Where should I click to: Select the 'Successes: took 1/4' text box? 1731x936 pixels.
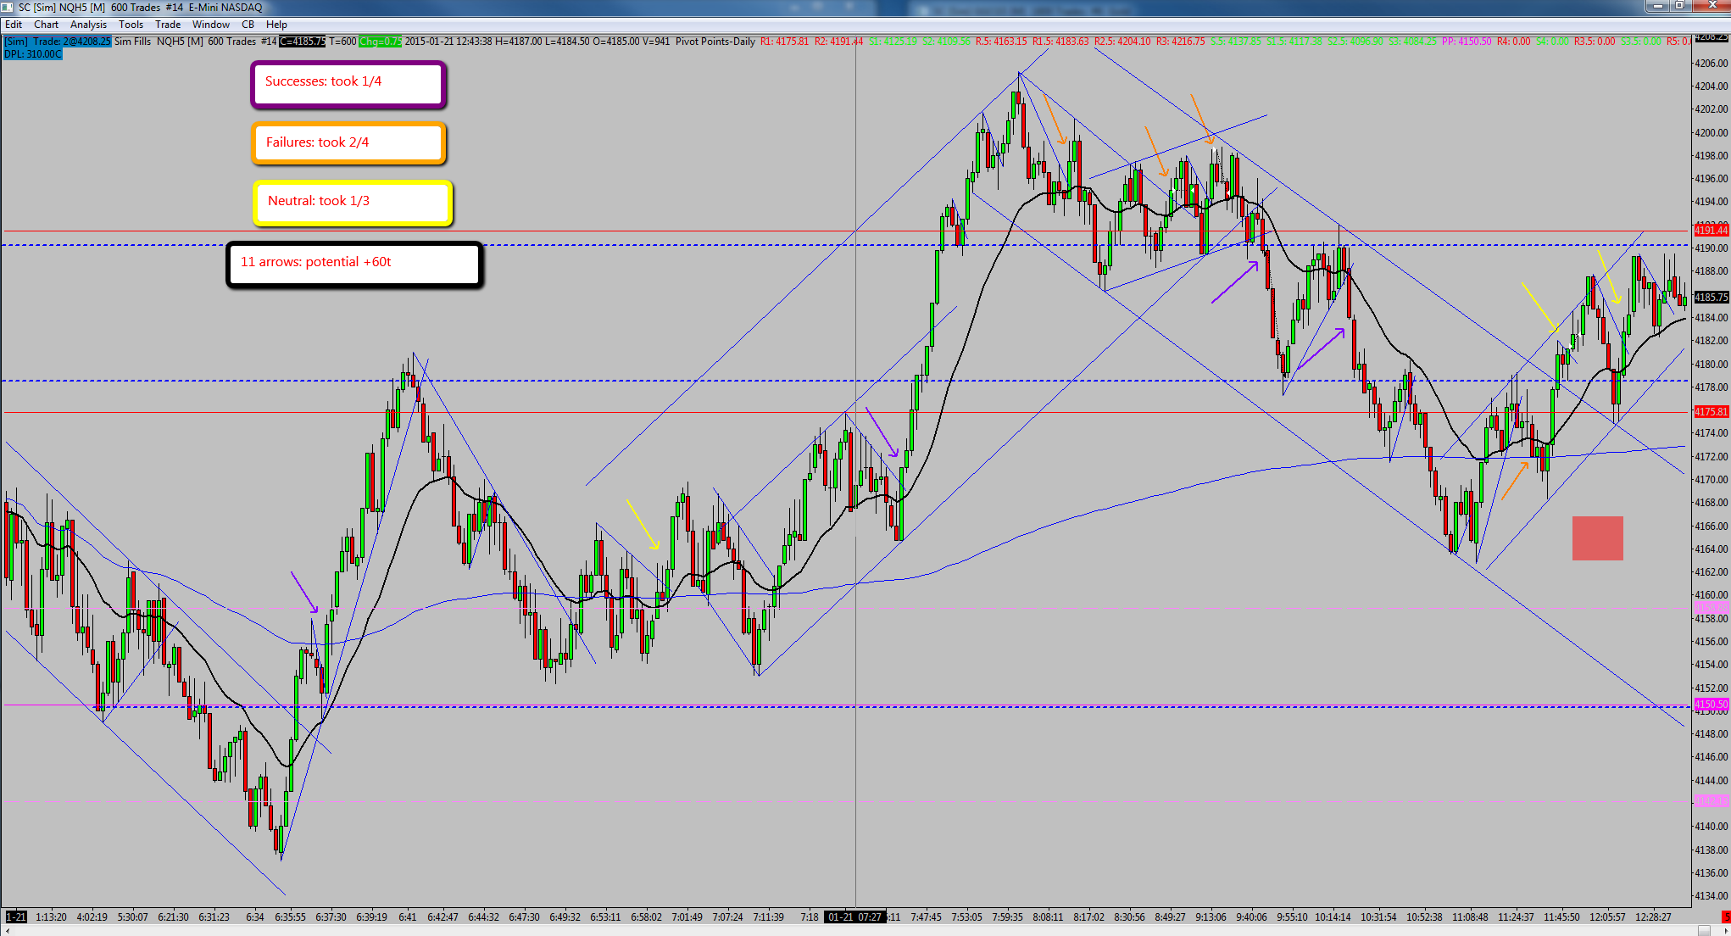click(x=348, y=84)
